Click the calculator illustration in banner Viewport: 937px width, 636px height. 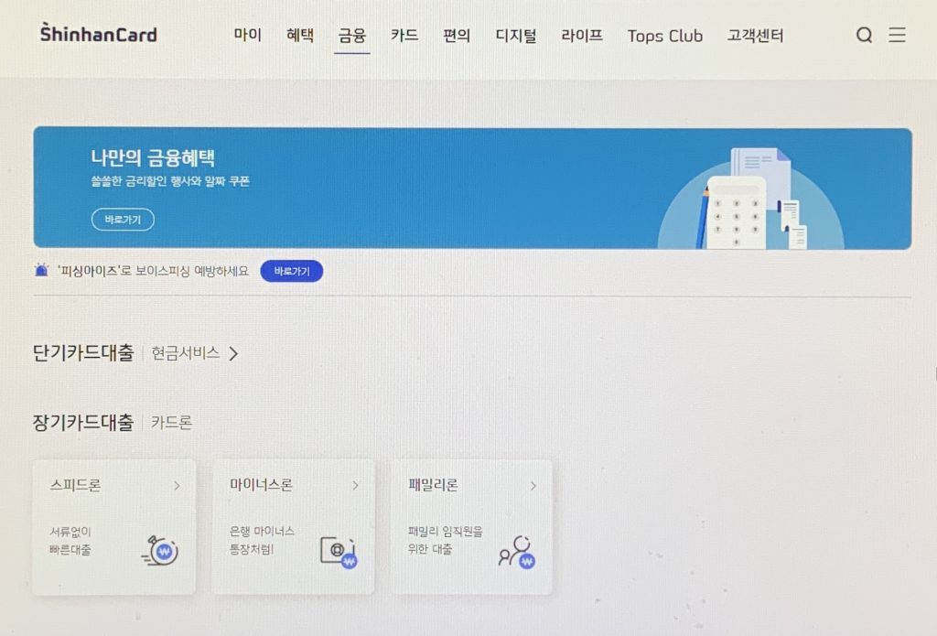click(737, 212)
